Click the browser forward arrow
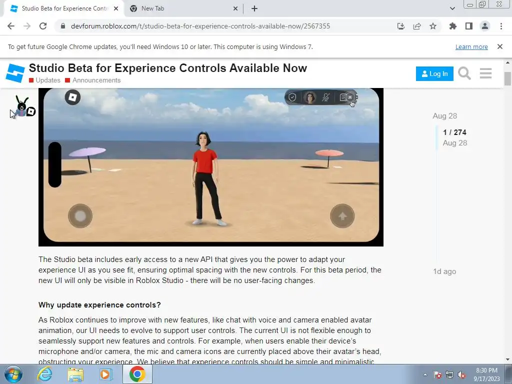This screenshot has width=512, height=384. pyautogui.click(x=27, y=26)
